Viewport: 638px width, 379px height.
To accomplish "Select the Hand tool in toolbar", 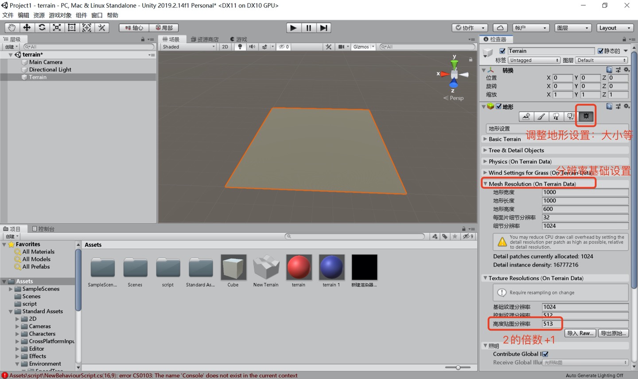I will [x=12, y=27].
